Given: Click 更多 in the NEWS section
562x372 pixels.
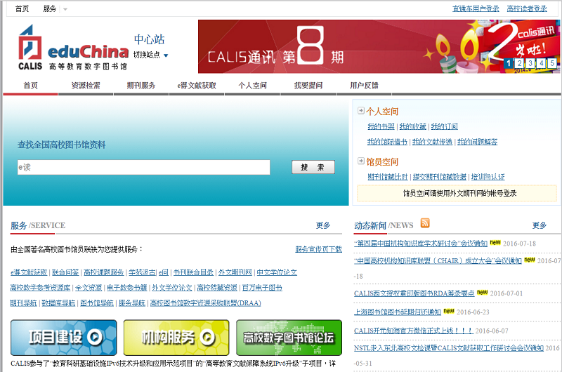Looking at the screenshot, I should [540, 225].
